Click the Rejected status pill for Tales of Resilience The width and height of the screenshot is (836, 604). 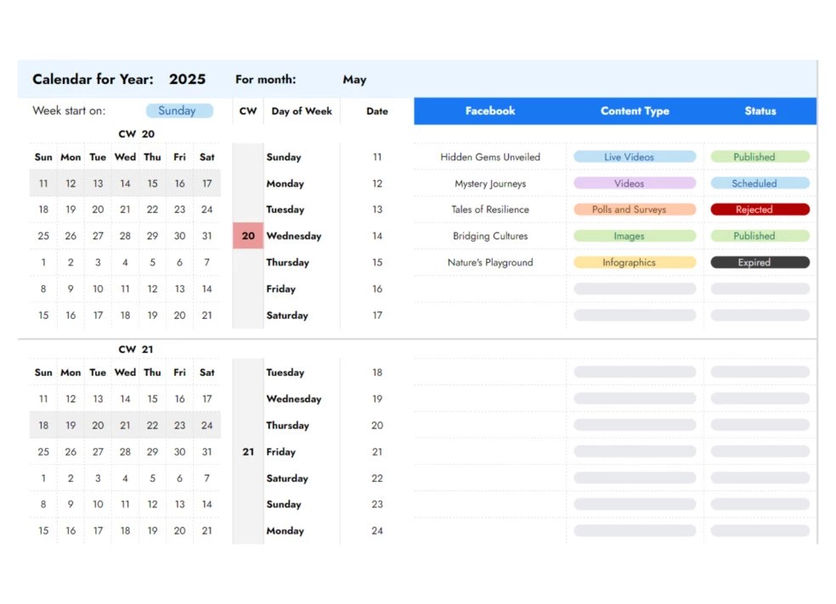760,210
